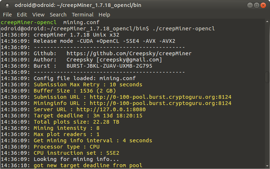Screen dimensions: 270x169
Task: Open the Edit menu
Action: tap(22, 15)
